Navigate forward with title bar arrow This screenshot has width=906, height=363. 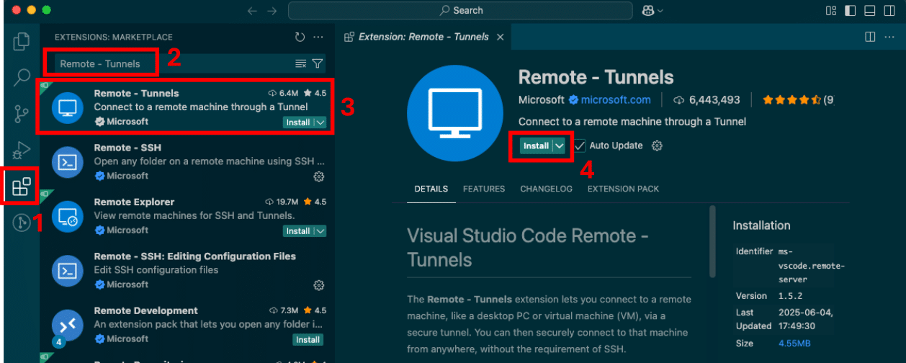[x=272, y=11]
